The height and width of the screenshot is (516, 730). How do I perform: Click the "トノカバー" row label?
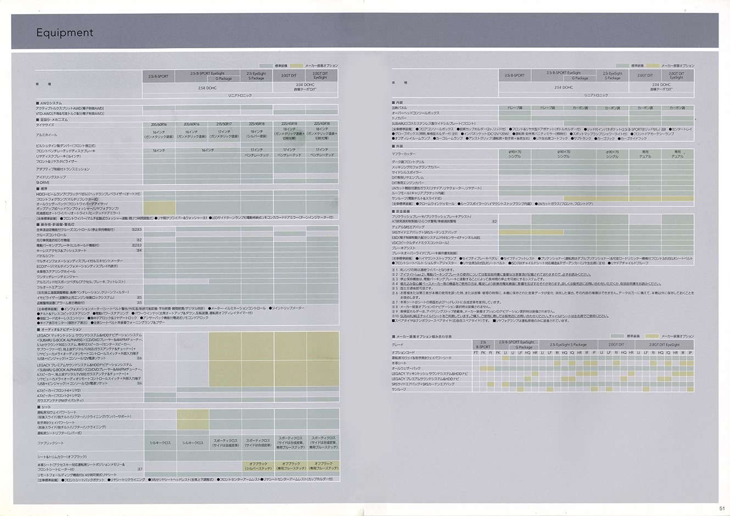pyautogui.click(x=399, y=119)
